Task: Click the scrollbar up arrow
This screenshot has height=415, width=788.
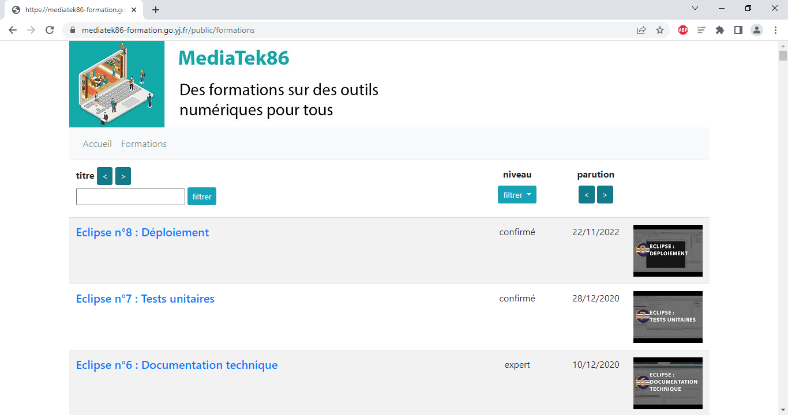Action: click(783, 46)
